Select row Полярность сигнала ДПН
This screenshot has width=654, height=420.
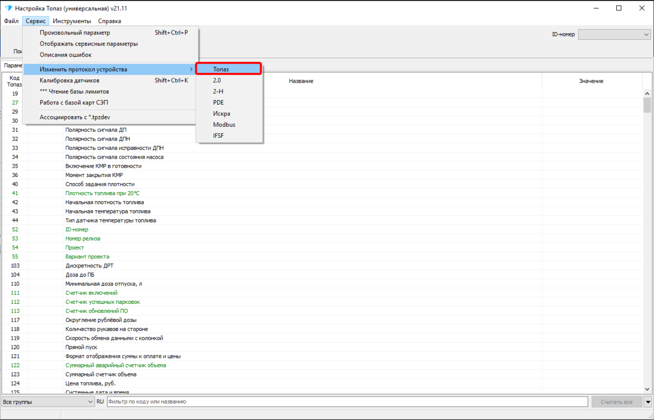tap(323, 139)
